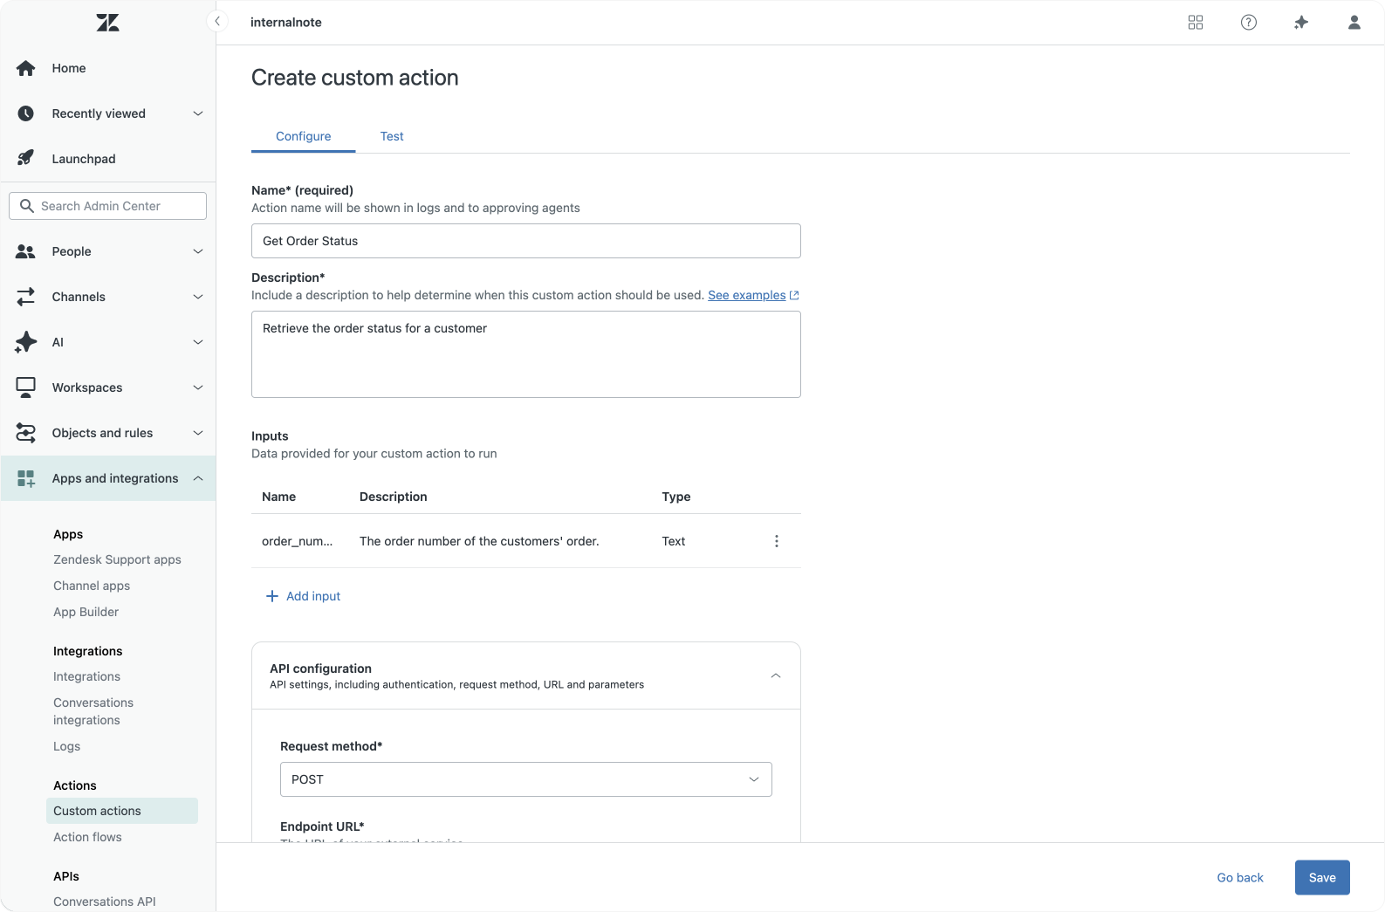Screen dimensions: 1385x912
Task: Click the Home icon in sidebar
Action: tap(26, 68)
